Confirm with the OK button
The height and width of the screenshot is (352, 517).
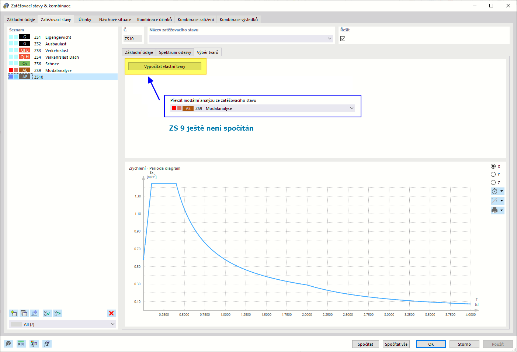pyautogui.click(x=431, y=344)
